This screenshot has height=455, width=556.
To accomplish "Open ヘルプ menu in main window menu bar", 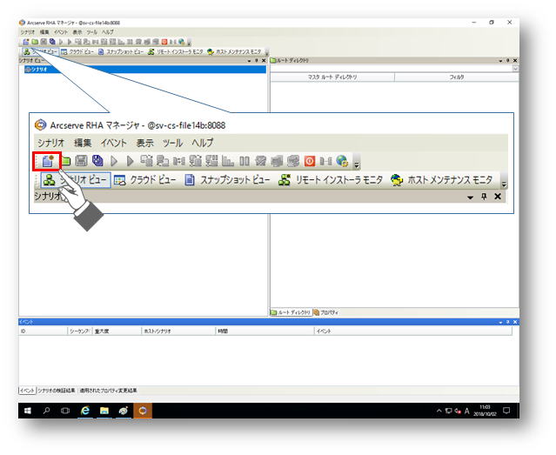I will (x=108, y=32).
